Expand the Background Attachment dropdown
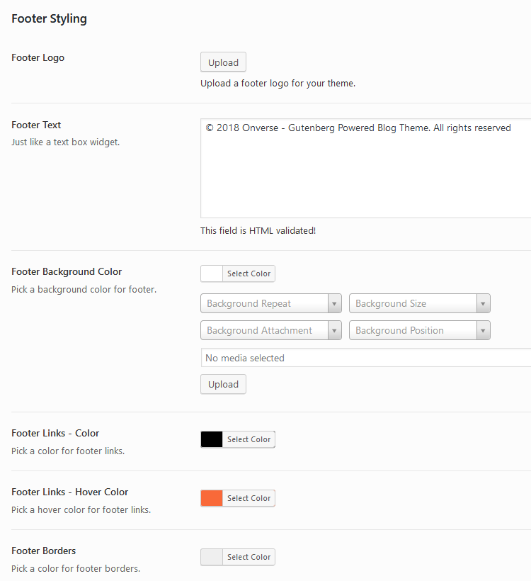Viewport: 531px width, 581px height. (x=264, y=331)
